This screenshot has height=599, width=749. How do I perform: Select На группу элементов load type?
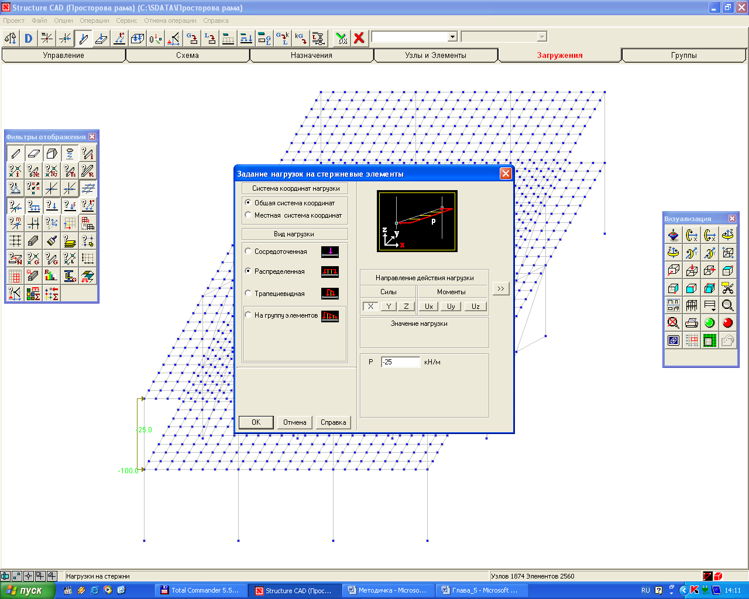point(248,315)
